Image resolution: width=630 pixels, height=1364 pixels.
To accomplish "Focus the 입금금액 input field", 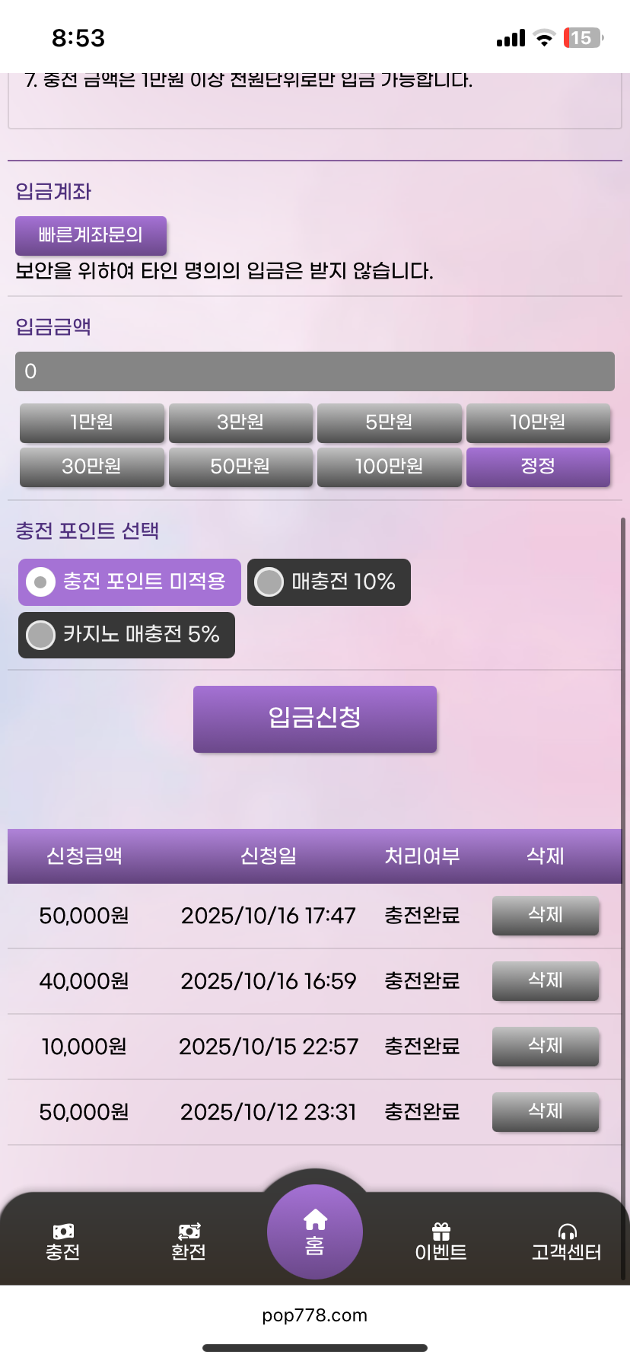I will pyautogui.click(x=315, y=371).
